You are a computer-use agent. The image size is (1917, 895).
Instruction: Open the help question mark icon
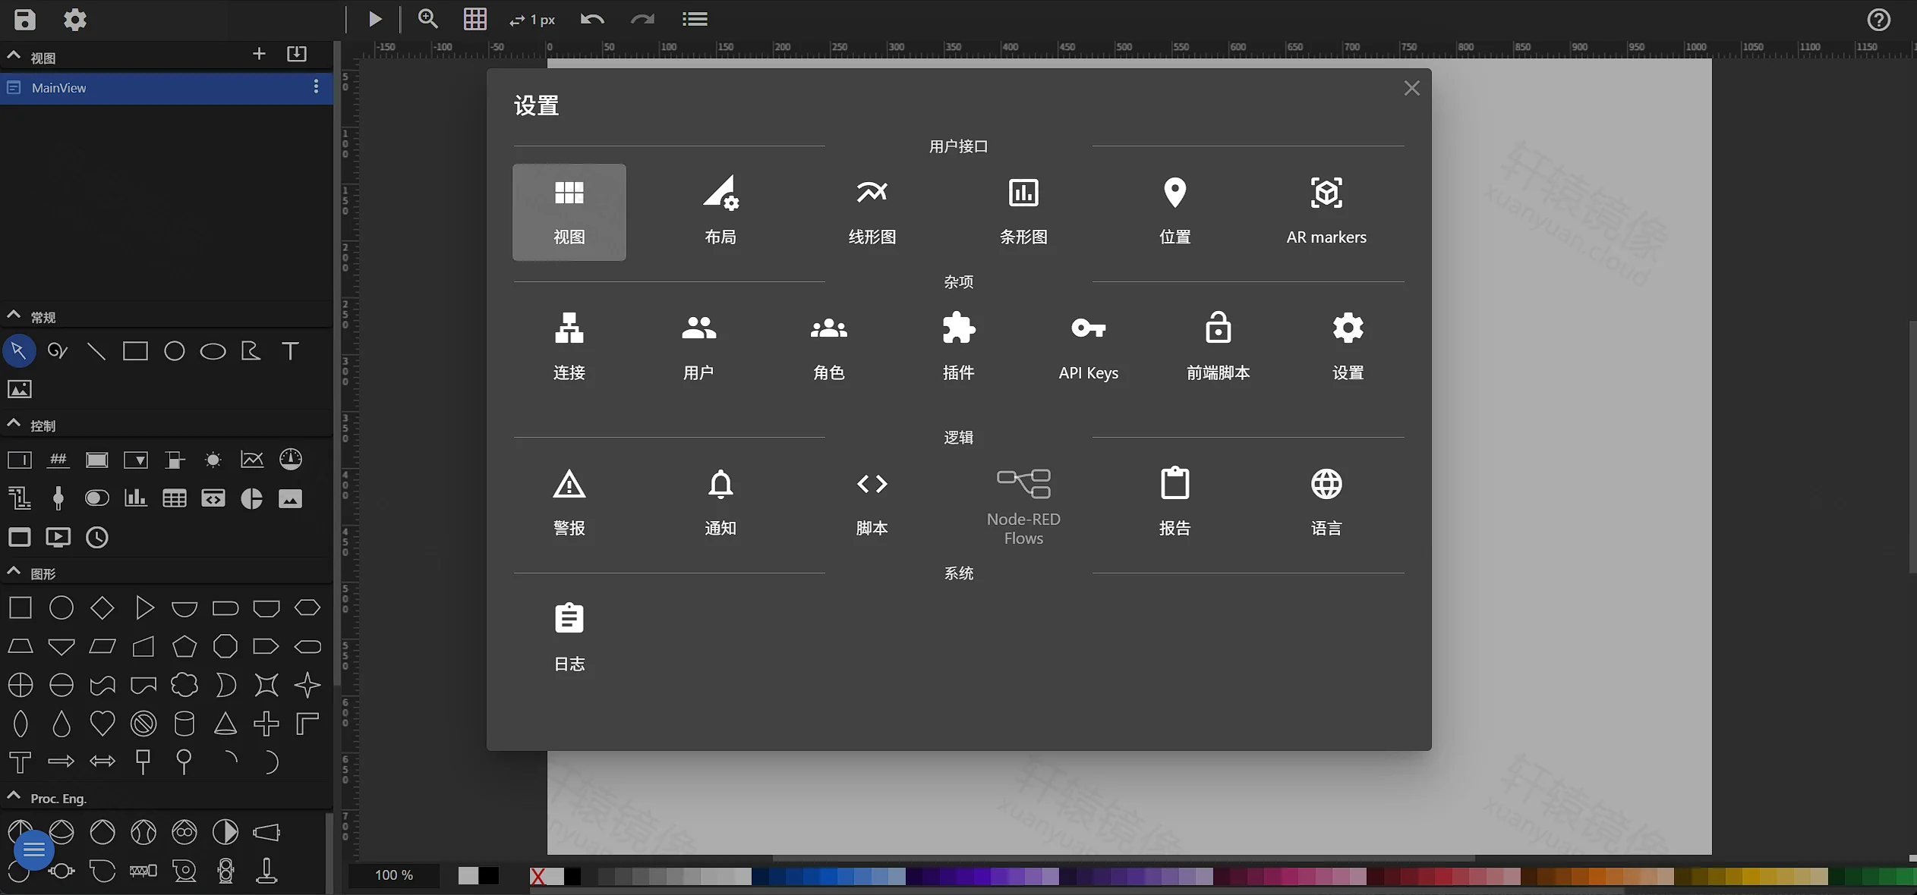coord(1878,20)
